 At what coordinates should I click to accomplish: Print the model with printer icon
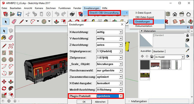(72, 14)
